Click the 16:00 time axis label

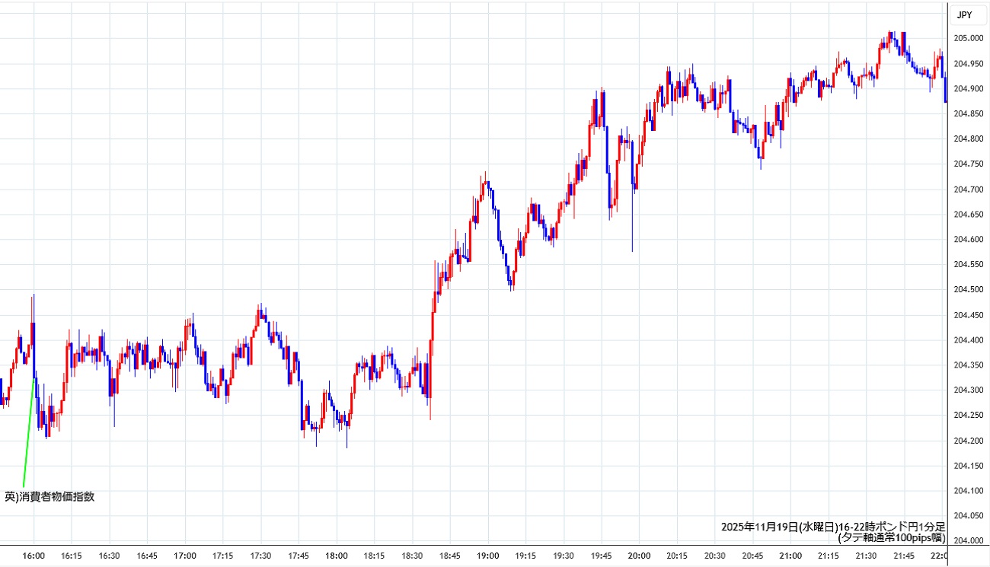(x=34, y=556)
